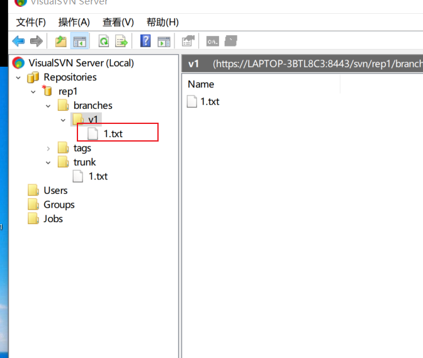Open the command prompt toolbar icon
This screenshot has width=423, height=358.
click(213, 42)
